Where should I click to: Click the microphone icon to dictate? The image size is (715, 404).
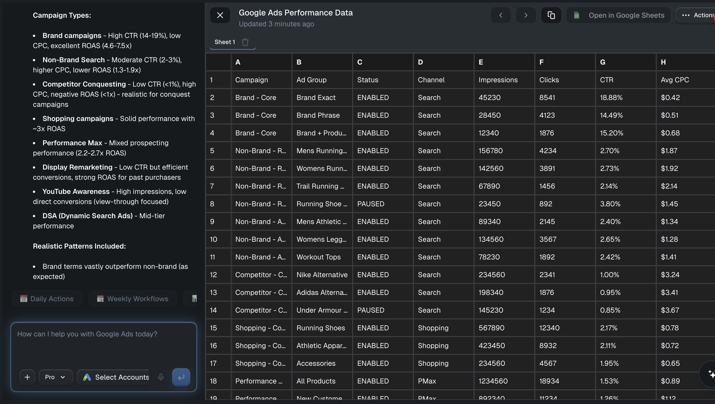click(161, 377)
